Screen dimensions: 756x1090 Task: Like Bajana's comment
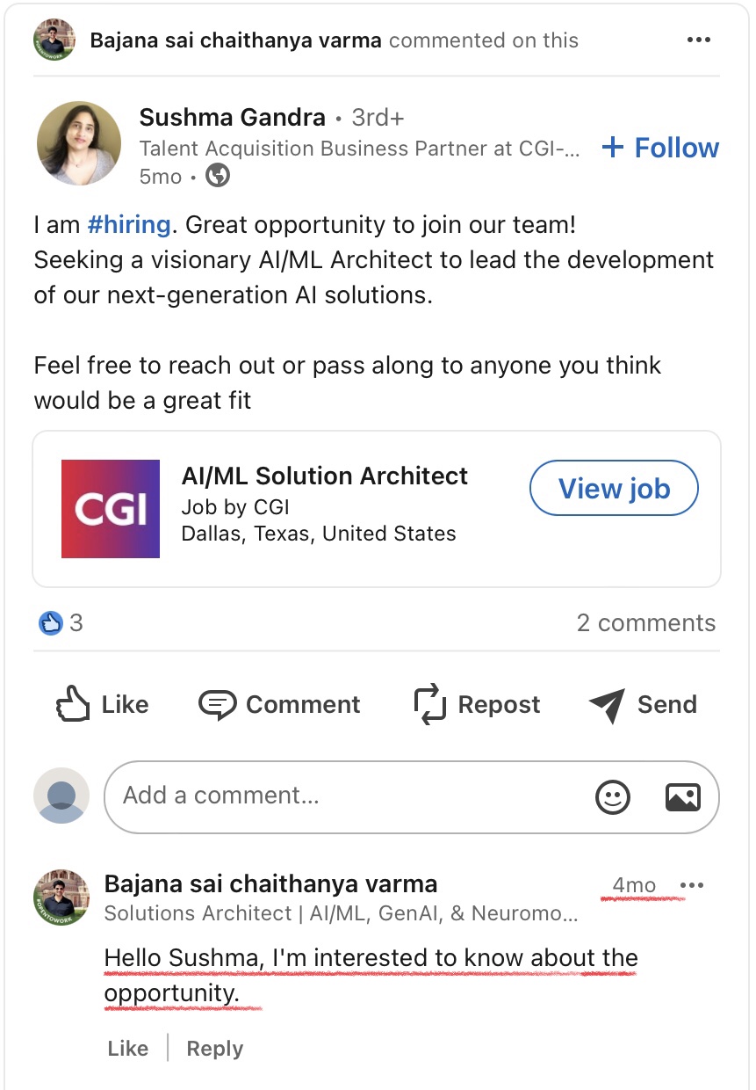[128, 1049]
